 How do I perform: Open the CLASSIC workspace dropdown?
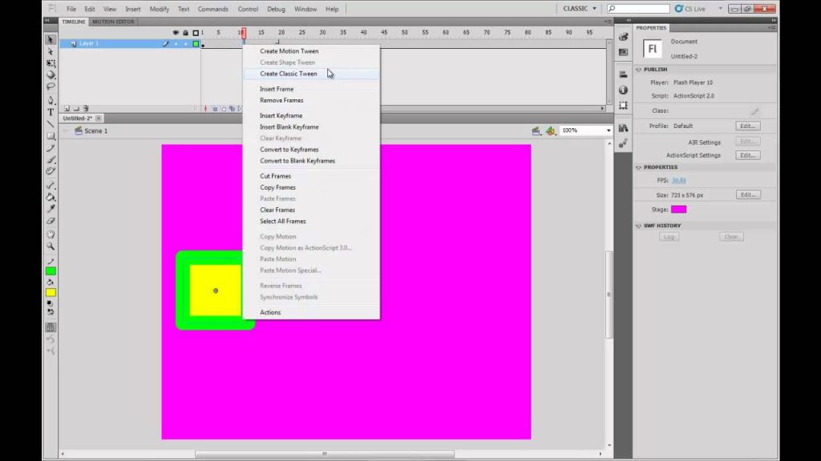click(x=580, y=8)
